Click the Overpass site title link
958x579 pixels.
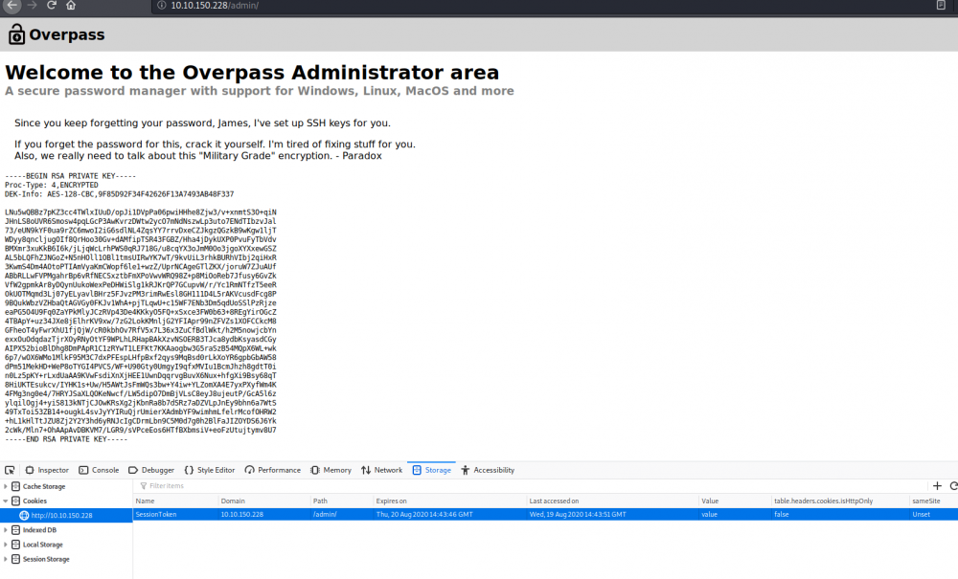66,35
